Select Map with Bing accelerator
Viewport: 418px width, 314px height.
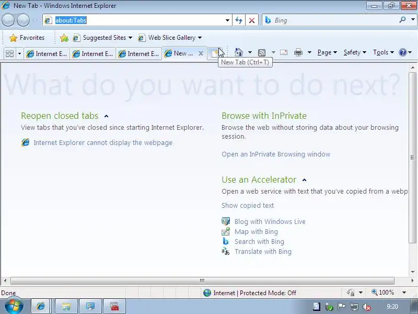pos(256,231)
